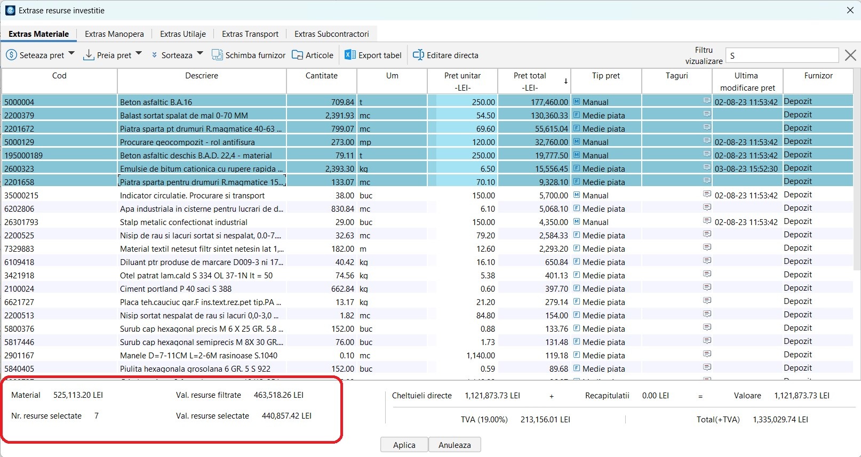Switch to the Extras Manopera tab
The image size is (861, 457).
[x=114, y=34]
